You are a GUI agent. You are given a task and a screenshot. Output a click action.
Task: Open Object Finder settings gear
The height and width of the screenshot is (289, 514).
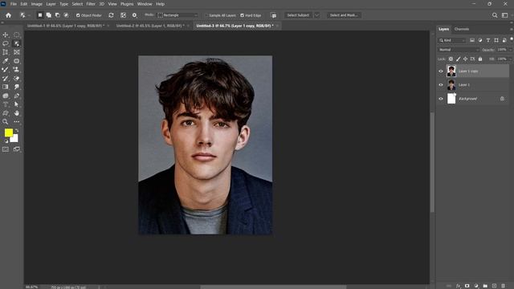134,15
